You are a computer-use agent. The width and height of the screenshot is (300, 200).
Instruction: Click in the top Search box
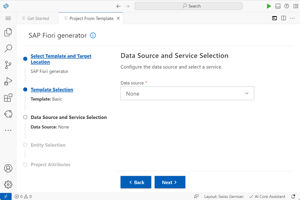(189, 6)
